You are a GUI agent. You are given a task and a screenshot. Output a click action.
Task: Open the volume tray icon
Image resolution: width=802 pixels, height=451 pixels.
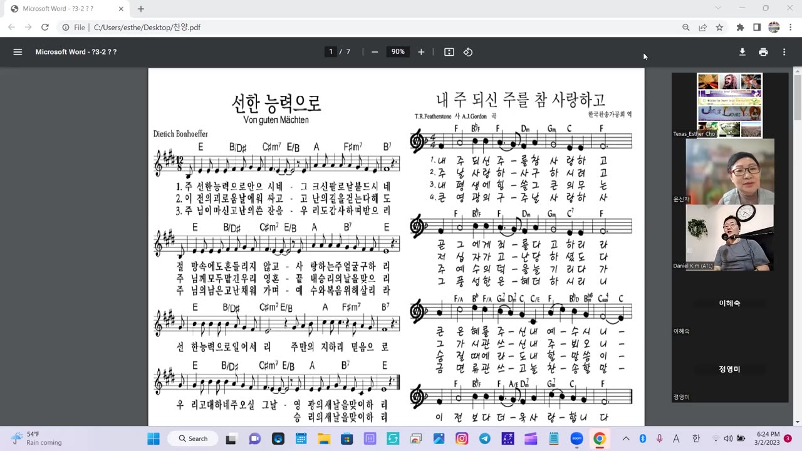[728, 438]
